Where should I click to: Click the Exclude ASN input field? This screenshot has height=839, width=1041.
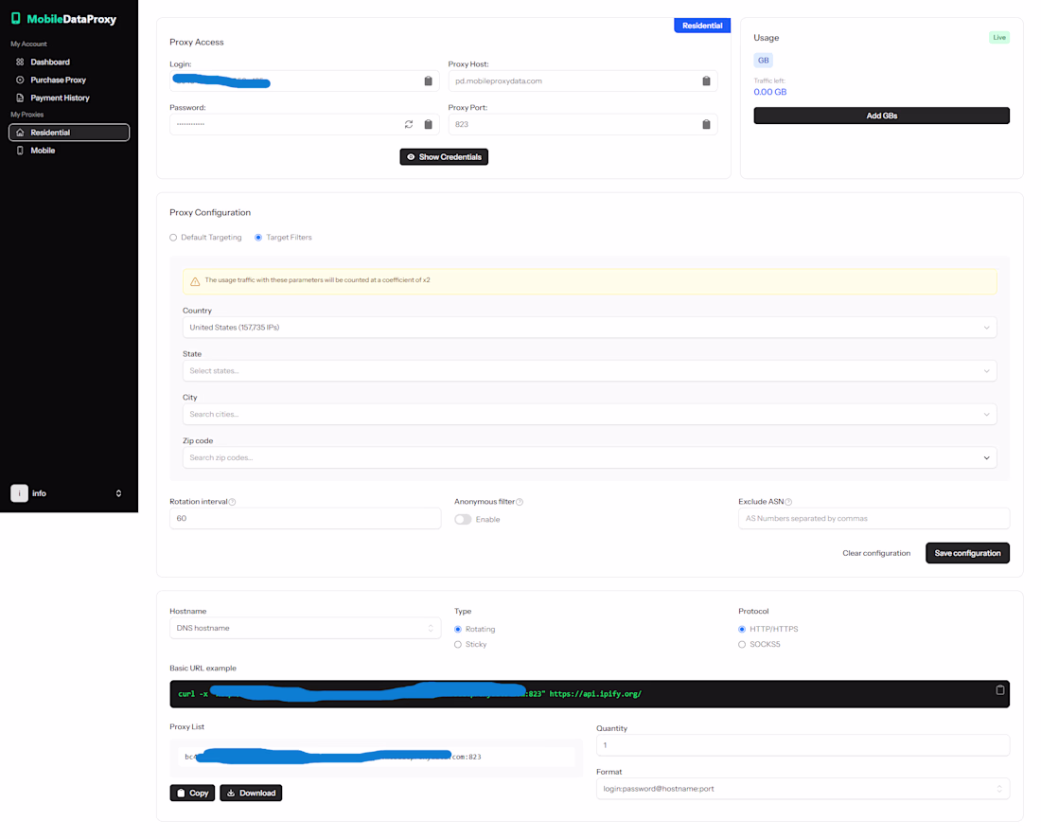pyautogui.click(x=873, y=518)
